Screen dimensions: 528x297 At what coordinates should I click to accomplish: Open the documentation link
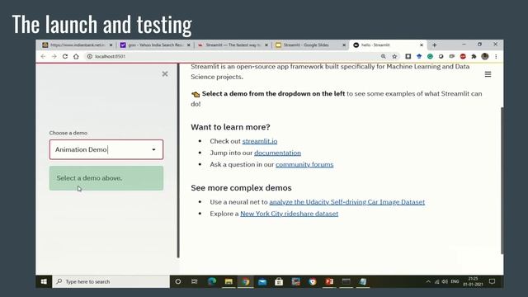click(x=277, y=153)
